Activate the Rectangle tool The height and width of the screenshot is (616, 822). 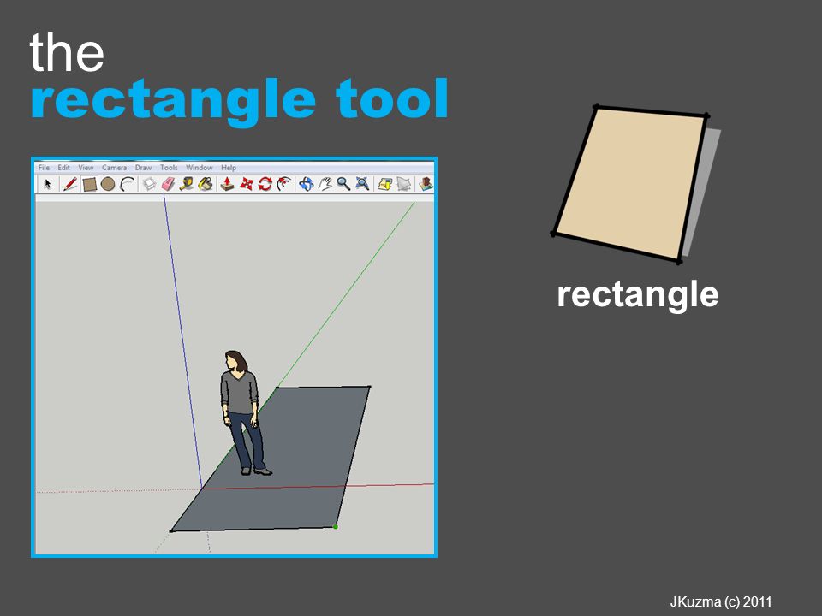(x=90, y=185)
